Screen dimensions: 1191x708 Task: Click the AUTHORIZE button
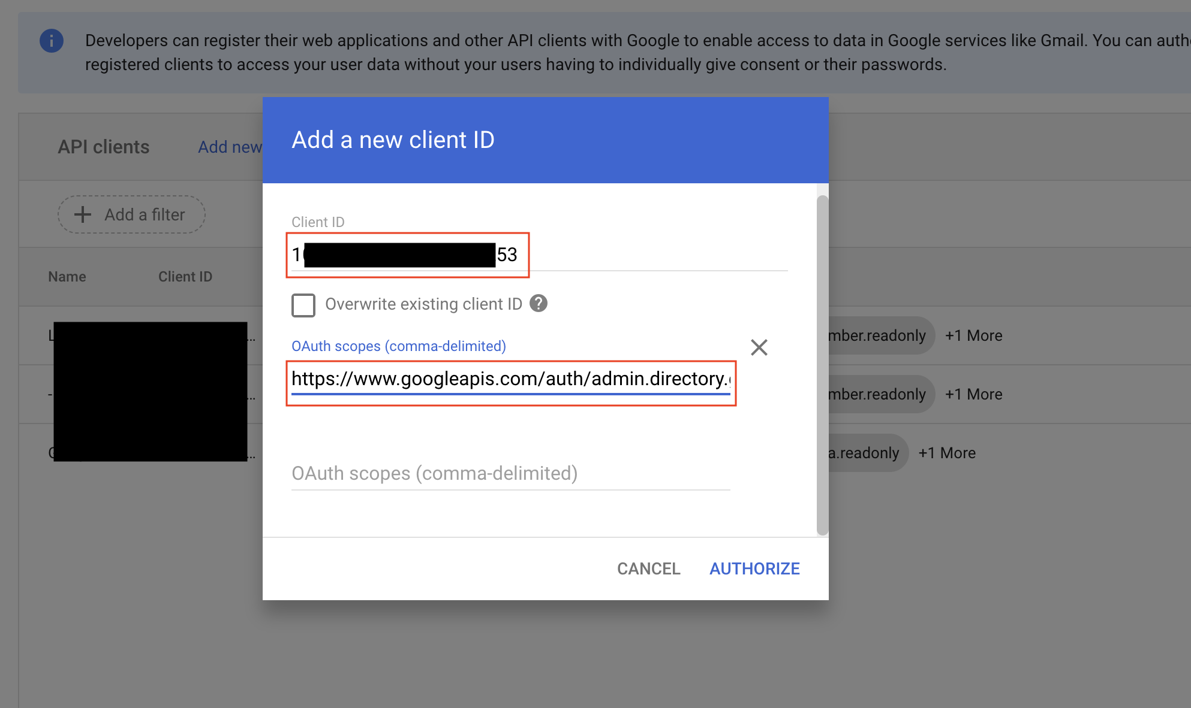tap(754, 568)
